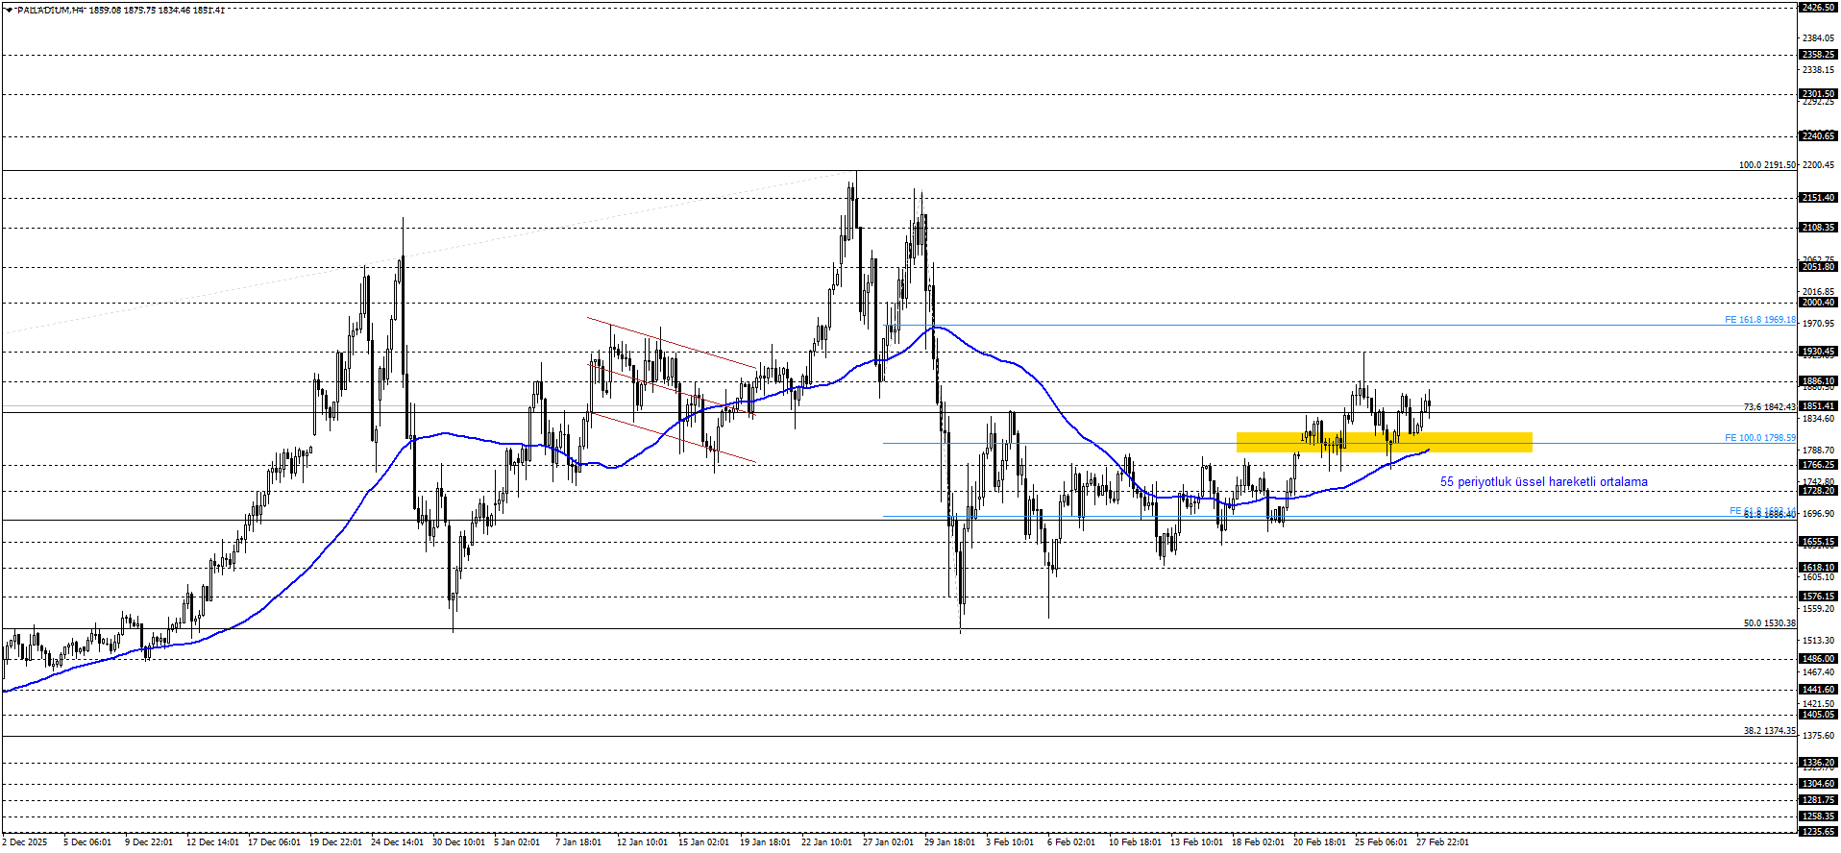Image resolution: width=1841 pixels, height=853 pixels.
Task: Click the 2151.40 price level tag
Action: [x=1818, y=198]
